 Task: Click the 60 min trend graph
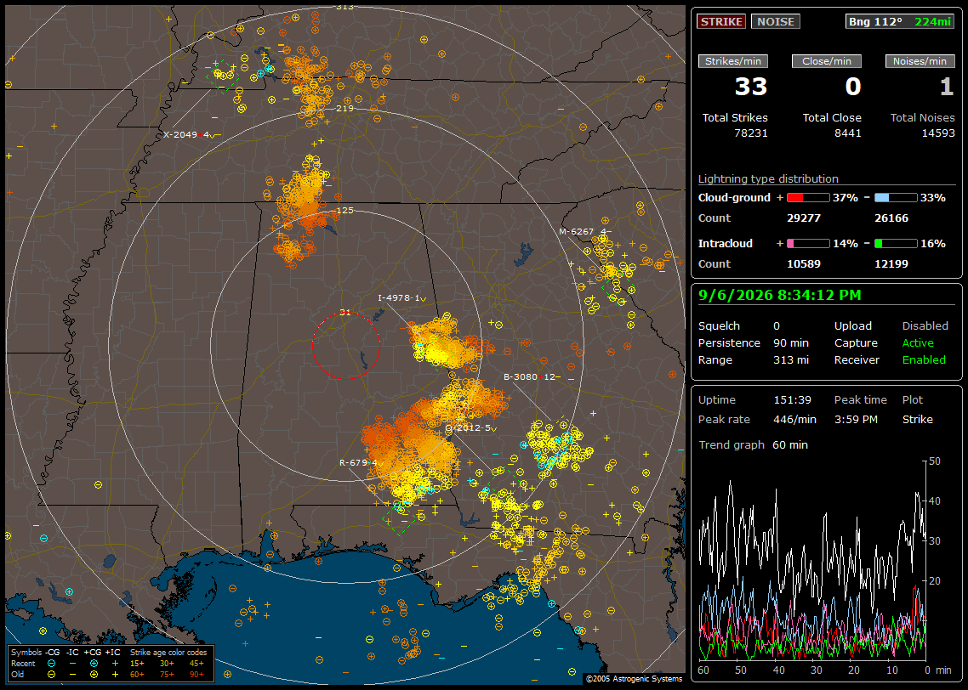coord(813,560)
